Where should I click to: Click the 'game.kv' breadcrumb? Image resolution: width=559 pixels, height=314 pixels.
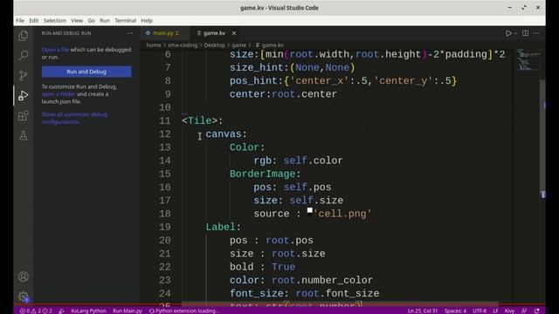tap(270, 45)
